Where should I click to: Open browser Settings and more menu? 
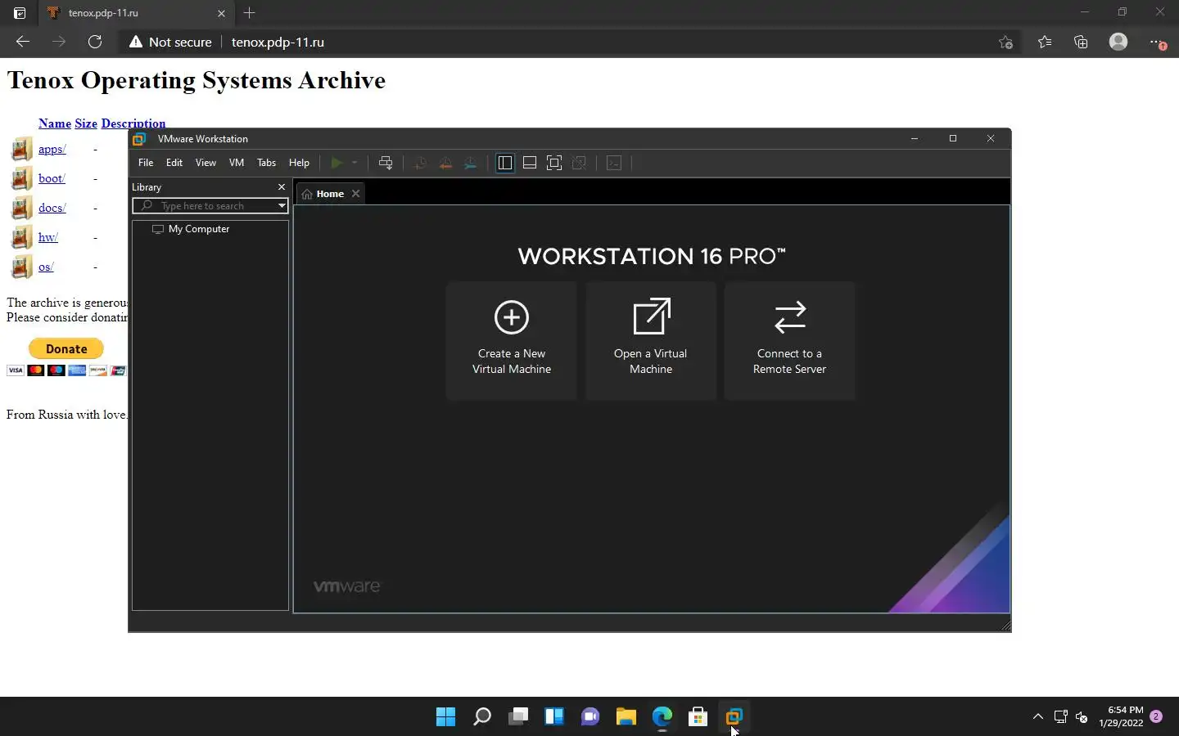pos(1156,42)
